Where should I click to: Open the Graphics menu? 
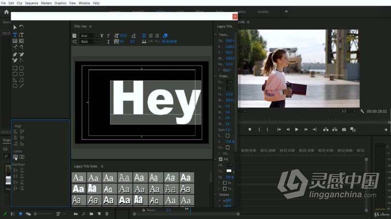coord(60,3)
